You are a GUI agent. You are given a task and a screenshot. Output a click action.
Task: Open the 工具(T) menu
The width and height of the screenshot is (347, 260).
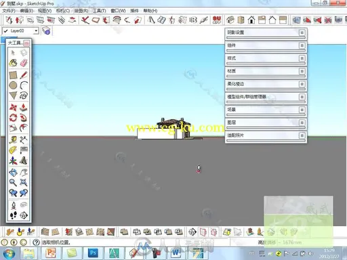click(x=100, y=11)
